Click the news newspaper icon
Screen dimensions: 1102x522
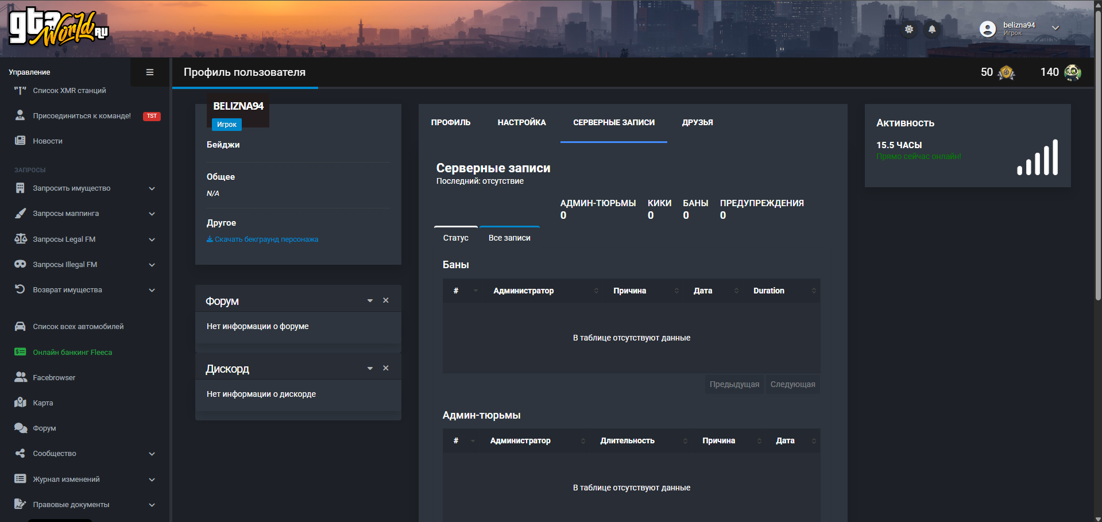pos(20,141)
